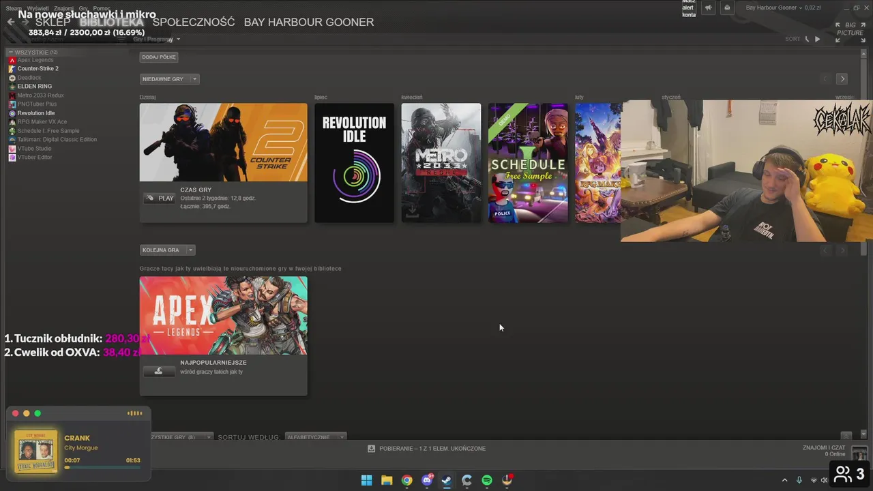Select Metro 2033 Redux in the sidebar
873x491 pixels.
(x=40, y=95)
